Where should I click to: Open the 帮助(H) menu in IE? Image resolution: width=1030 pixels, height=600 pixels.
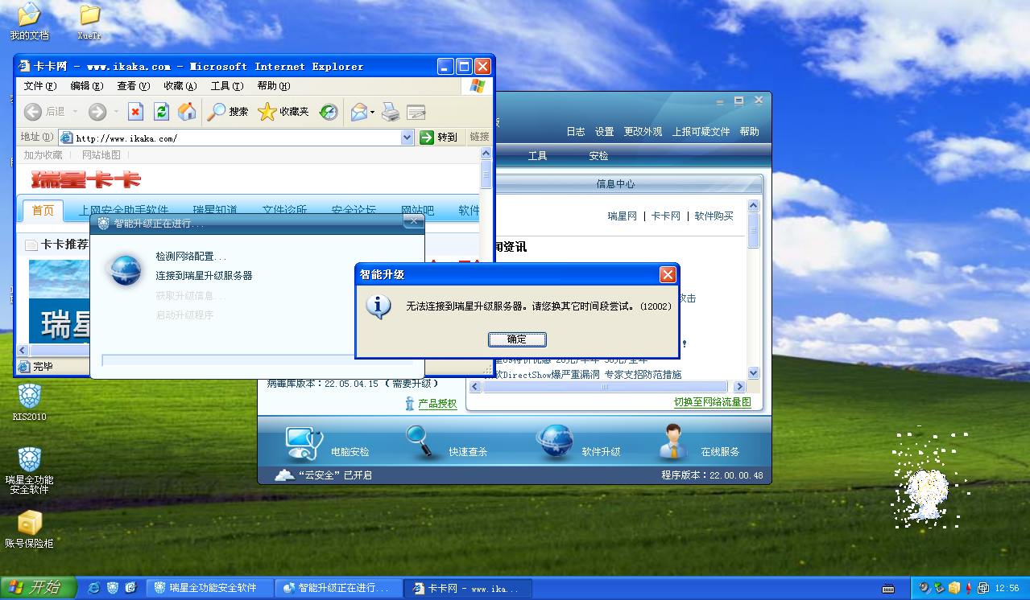point(274,86)
